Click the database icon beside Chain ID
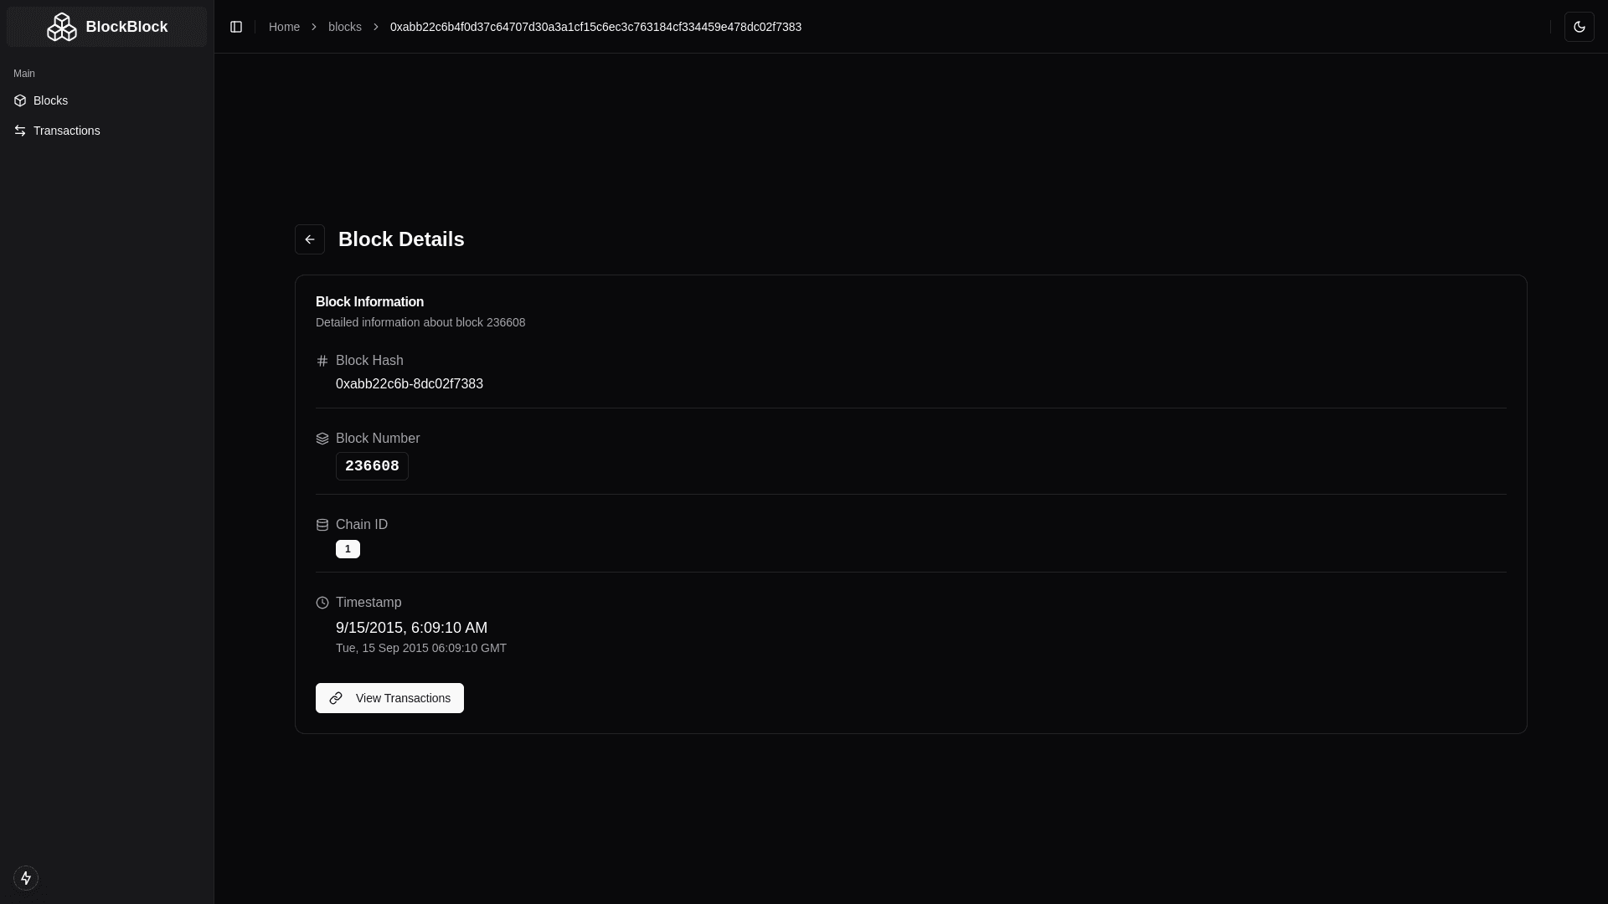 pos(322,525)
